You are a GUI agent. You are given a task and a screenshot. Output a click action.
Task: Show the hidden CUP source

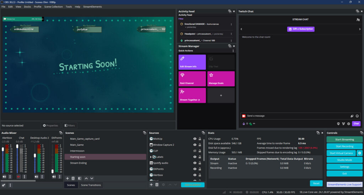click(x=195, y=151)
